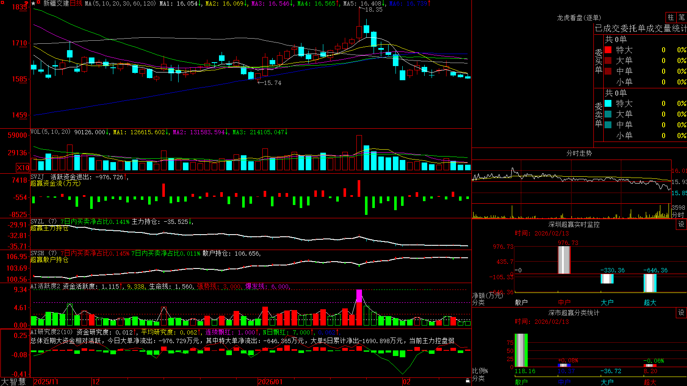Click the 中户 category label under 实时监控
Image resolution: width=687 pixels, height=386 pixels.
(564, 302)
